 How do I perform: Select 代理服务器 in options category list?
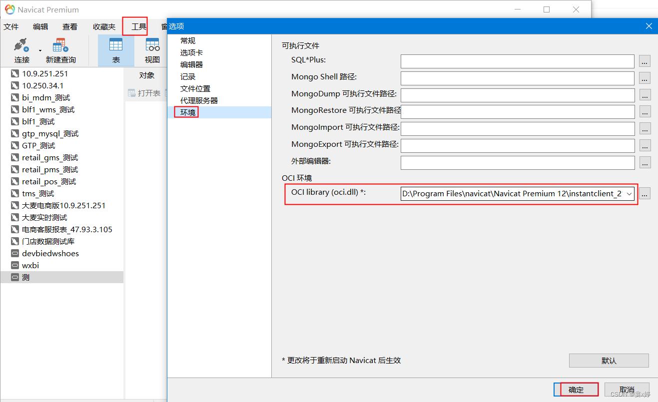[x=199, y=100]
